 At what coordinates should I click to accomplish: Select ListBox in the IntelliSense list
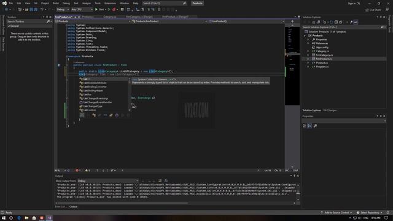tap(104, 95)
